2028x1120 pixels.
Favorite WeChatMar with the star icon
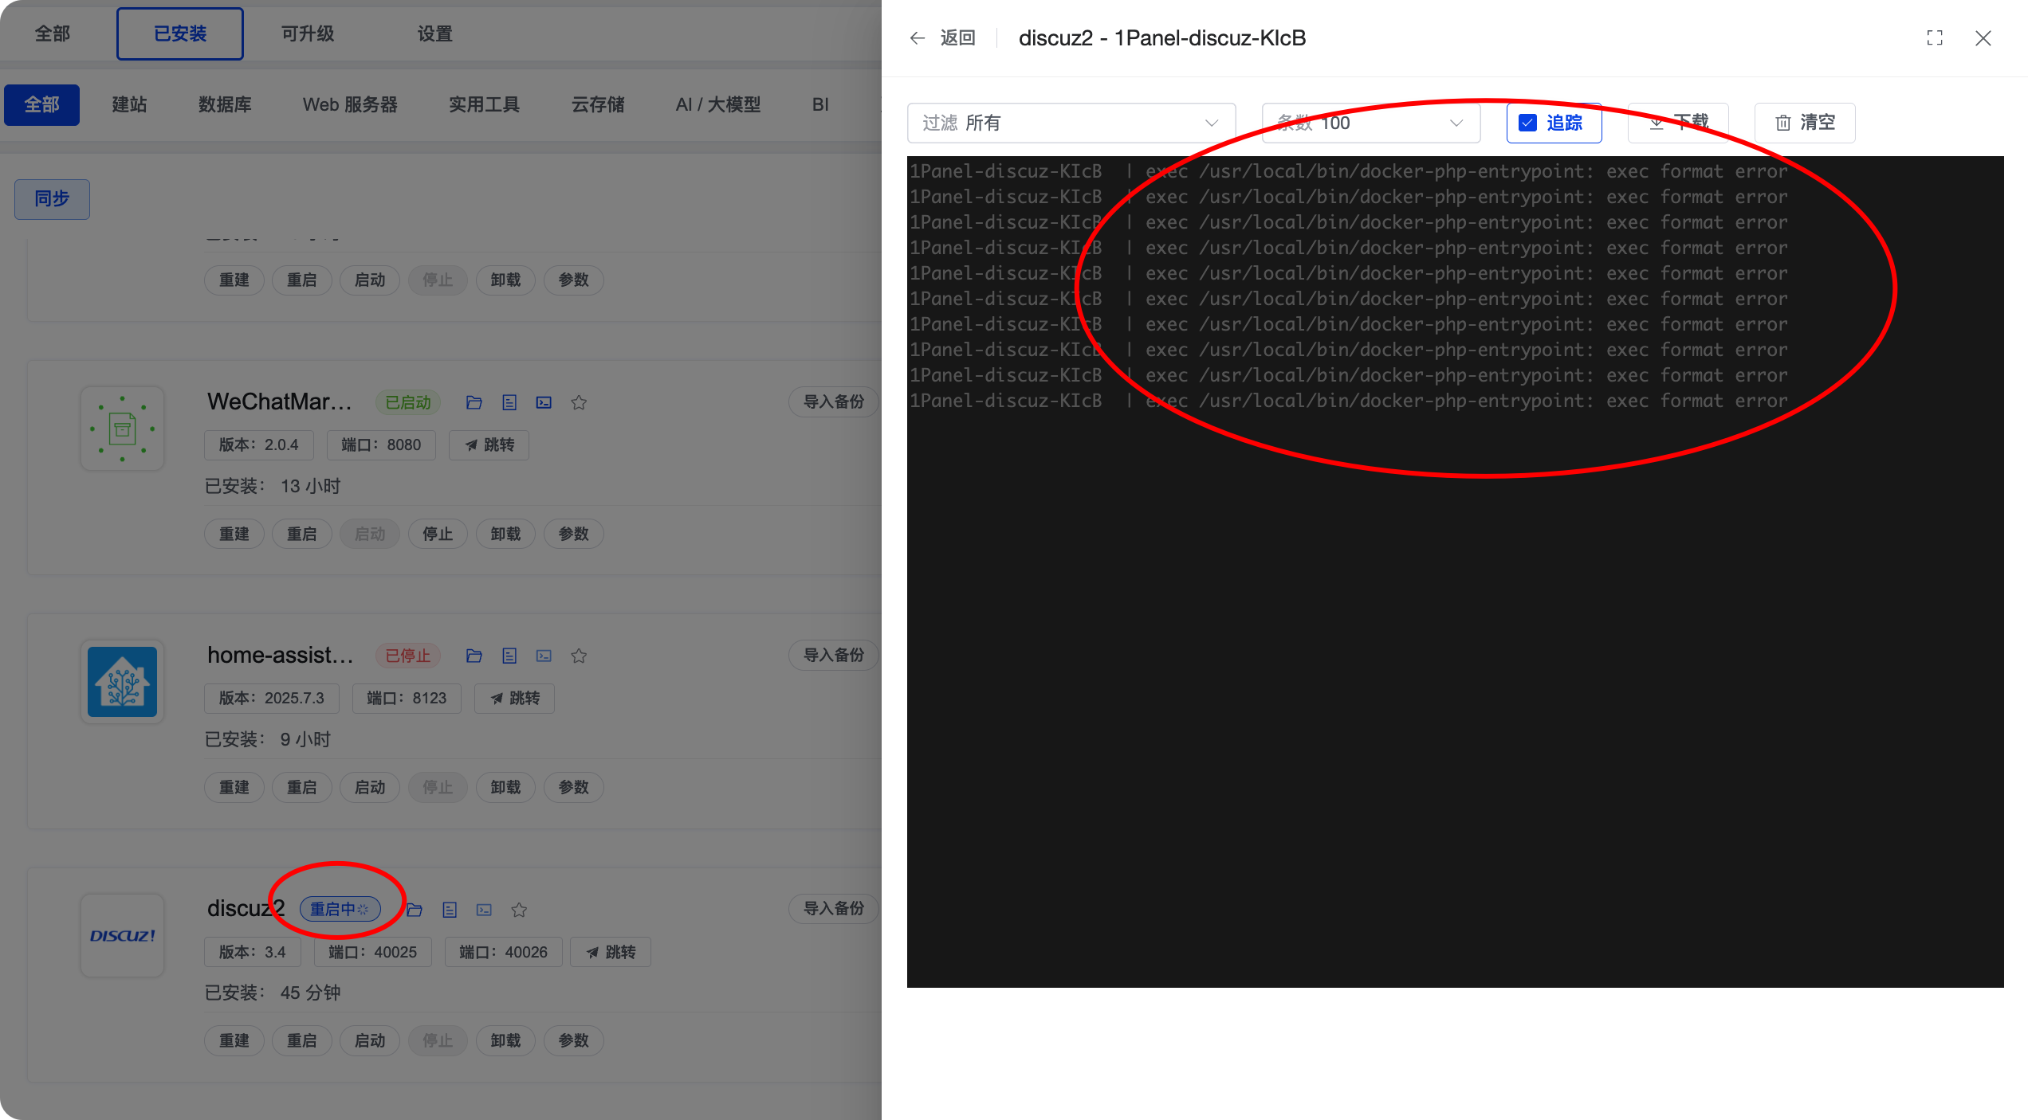[x=579, y=402]
